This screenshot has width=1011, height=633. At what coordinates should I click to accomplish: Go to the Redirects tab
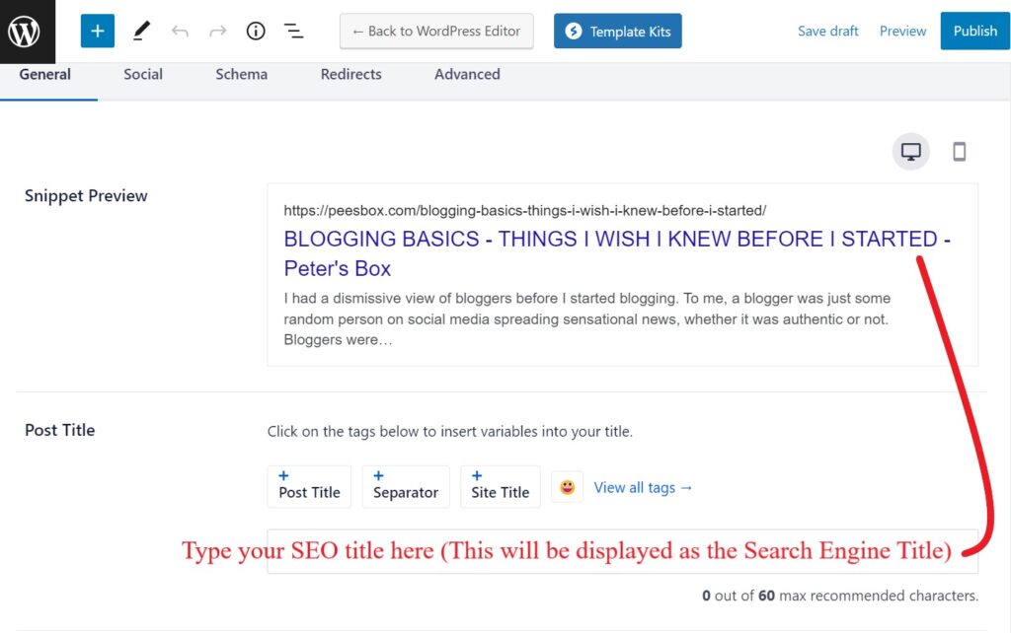coord(350,74)
